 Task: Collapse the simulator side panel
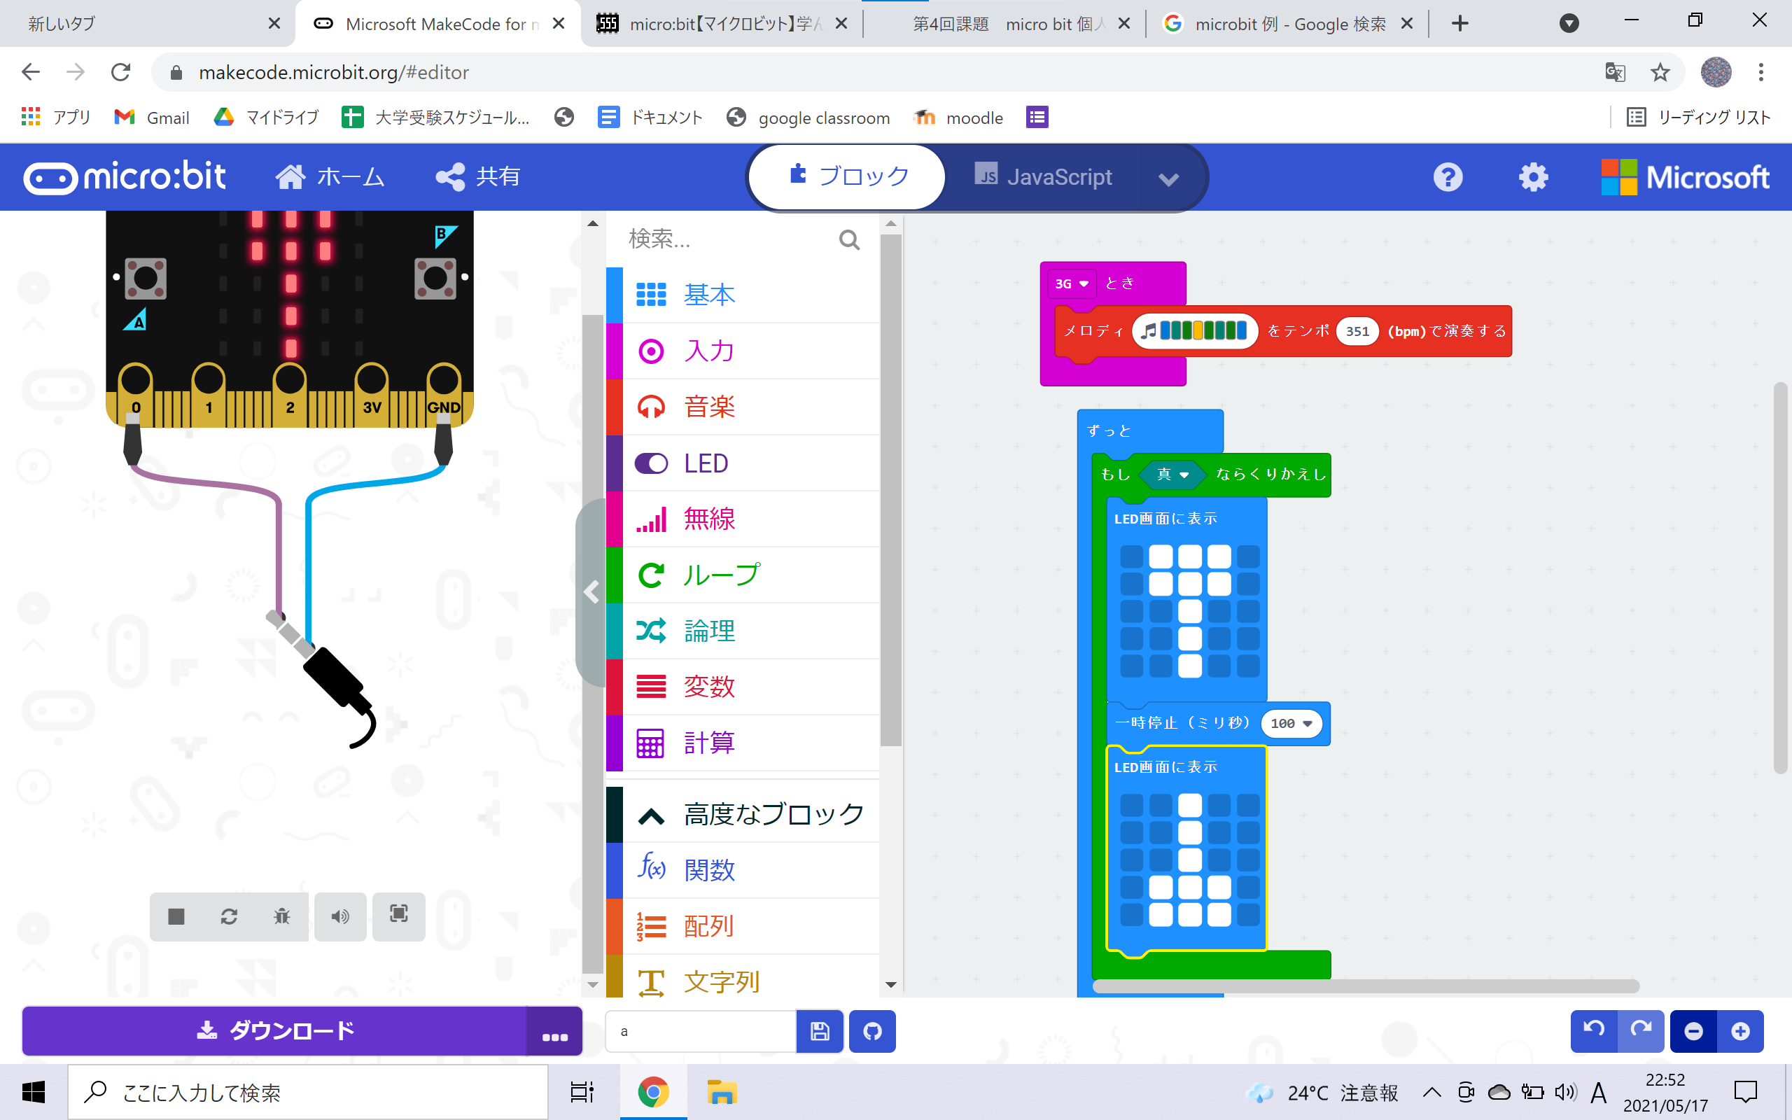[591, 593]
